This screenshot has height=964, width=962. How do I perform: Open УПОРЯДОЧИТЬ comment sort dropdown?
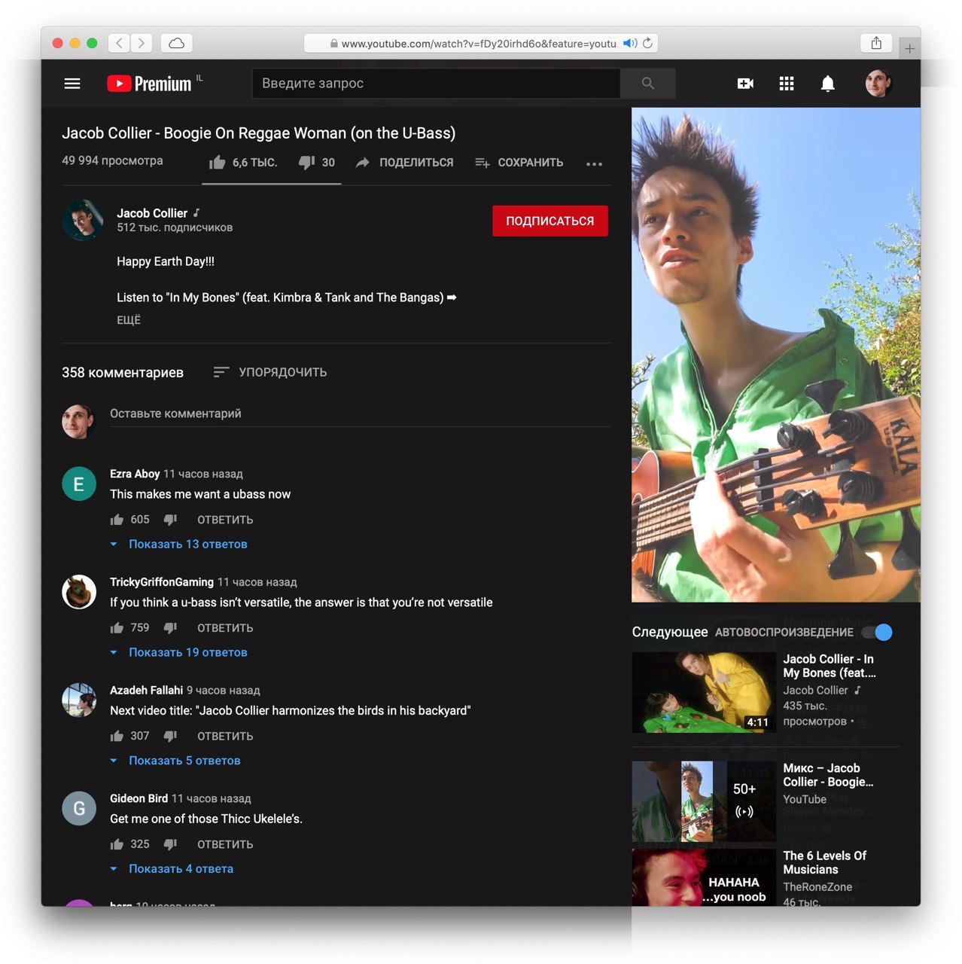coord(270,372)
